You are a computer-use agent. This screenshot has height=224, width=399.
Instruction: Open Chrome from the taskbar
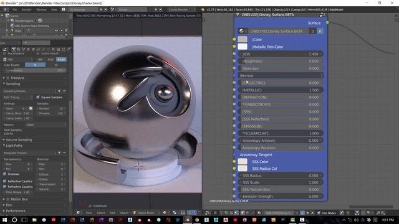coord(197,220)
